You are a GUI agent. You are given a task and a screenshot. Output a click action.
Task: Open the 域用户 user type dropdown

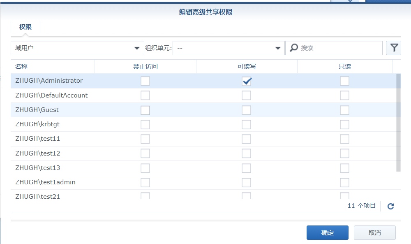tap(77, 48)
